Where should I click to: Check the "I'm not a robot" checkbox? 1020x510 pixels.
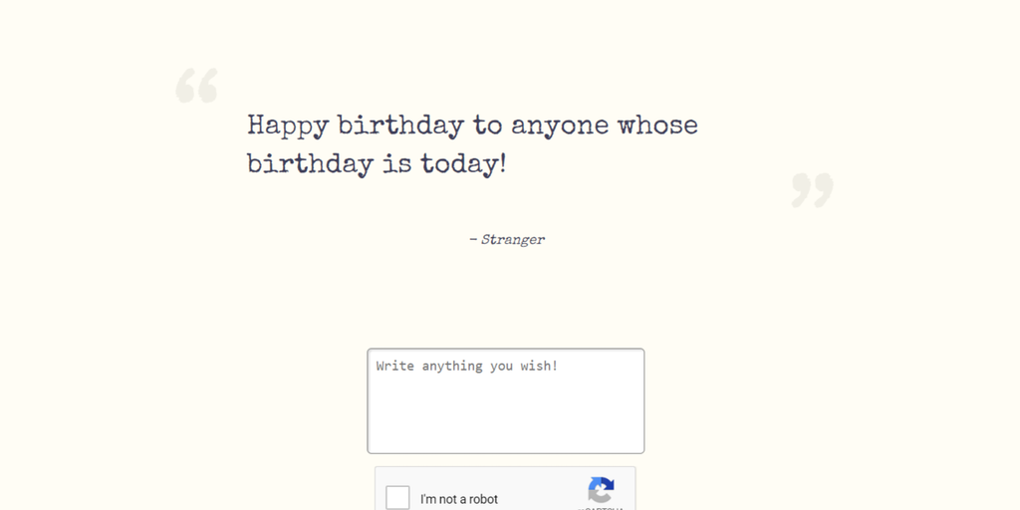pos(397,498)
